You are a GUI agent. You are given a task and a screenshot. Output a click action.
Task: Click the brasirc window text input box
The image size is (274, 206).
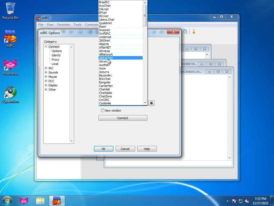pyautogui.click(x=169, y=163)
